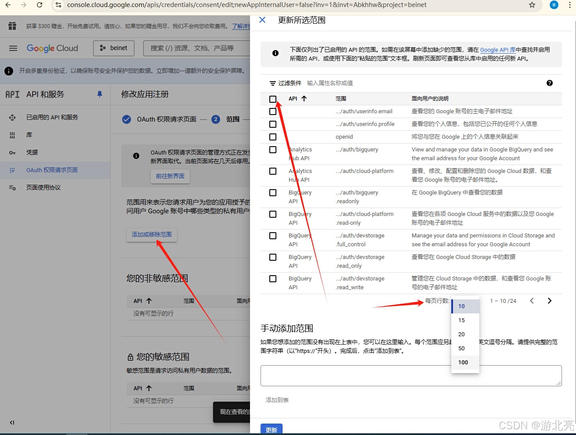Check the bigquery.readonly scope
Image resolution: width=576 pixels, height=435 pixels.
[x=273, y=193]
